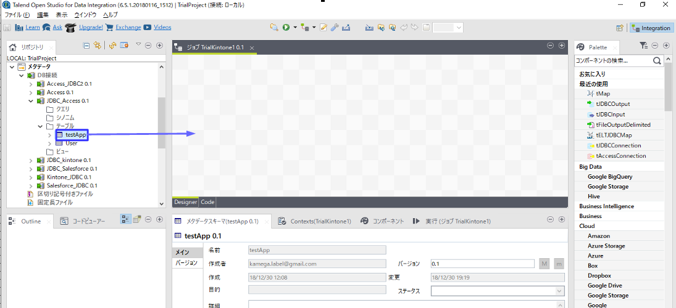
Task: Click the blue chart icon after the wrench
Action: [346, 28]
